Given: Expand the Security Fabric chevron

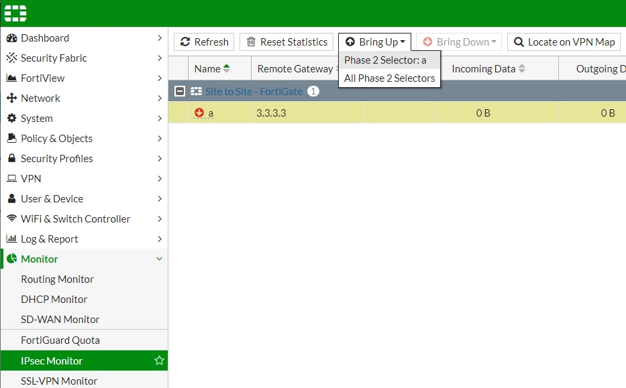Looking at the screenshot, I should 160,58.
